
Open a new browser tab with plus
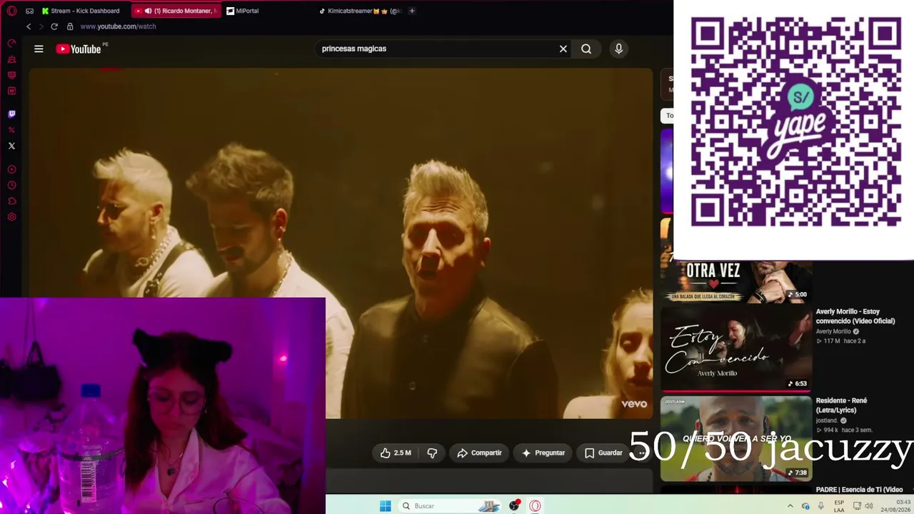(412, 11)
